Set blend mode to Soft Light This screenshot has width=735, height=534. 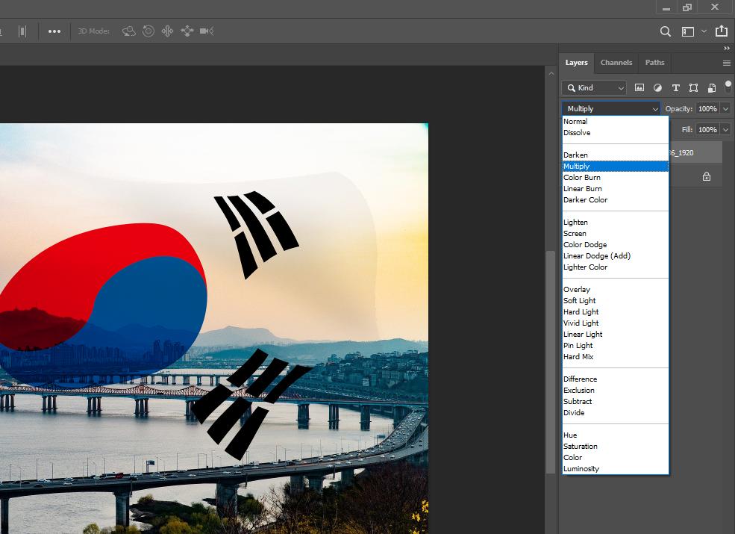(x=615, y=301)
